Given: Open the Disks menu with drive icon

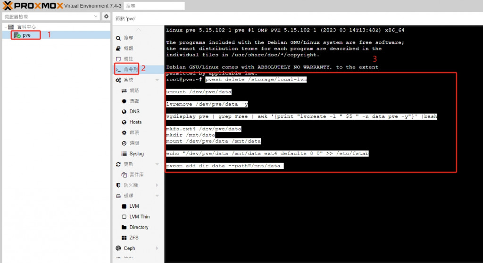Looking at the screenshot, I should 128,196.
